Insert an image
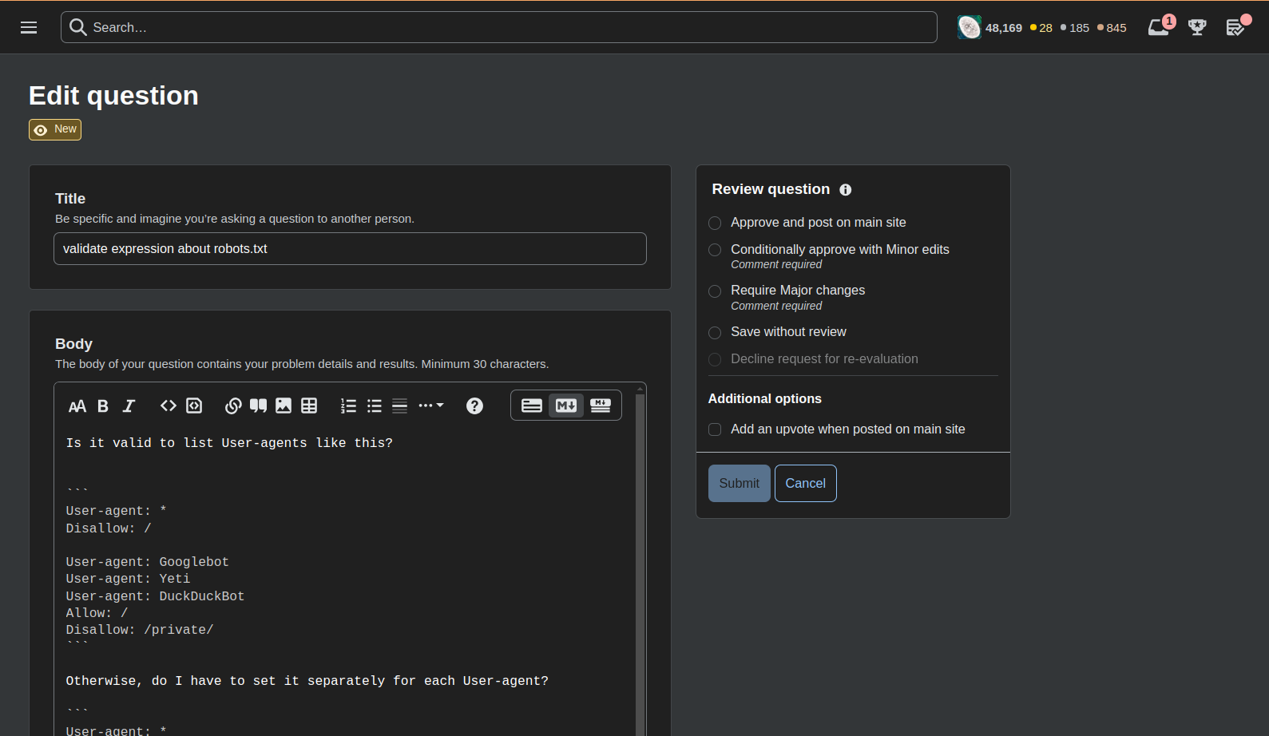 click(284, 406)
